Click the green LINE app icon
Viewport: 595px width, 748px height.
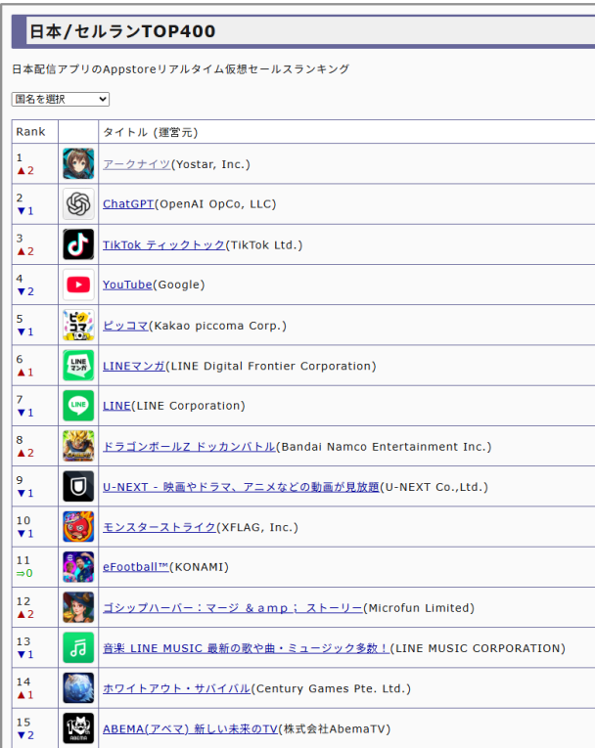(x=78, y=406)
